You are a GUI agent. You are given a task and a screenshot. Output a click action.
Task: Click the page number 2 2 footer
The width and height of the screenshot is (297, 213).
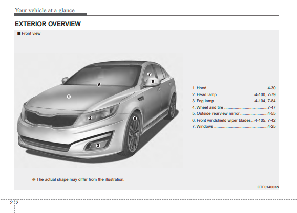(x=14, y=203)
